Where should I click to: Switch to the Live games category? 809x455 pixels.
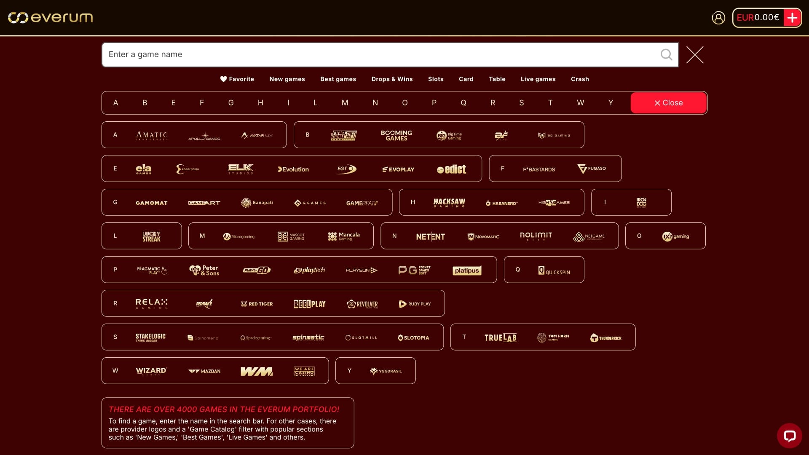click(x=538, y=79)
